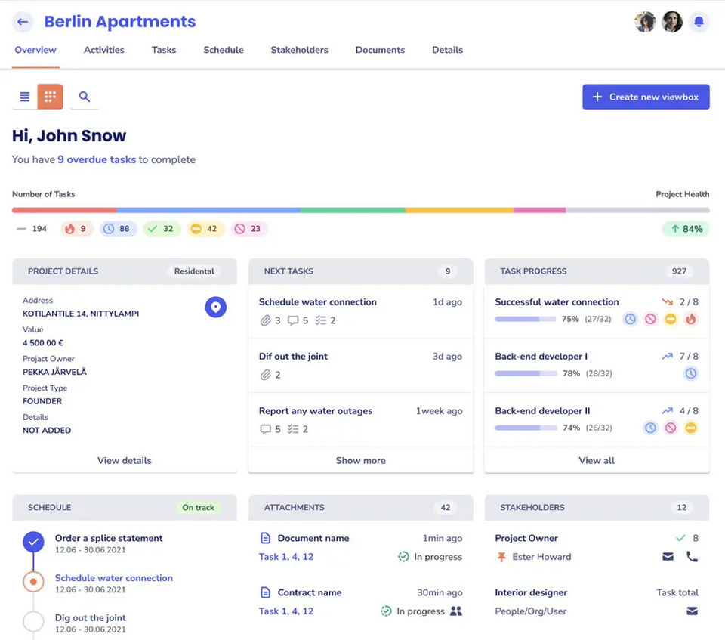Click project owner PEKKA JÄRVELÄ
Screen dimensions: 725x640
point(54,372)
